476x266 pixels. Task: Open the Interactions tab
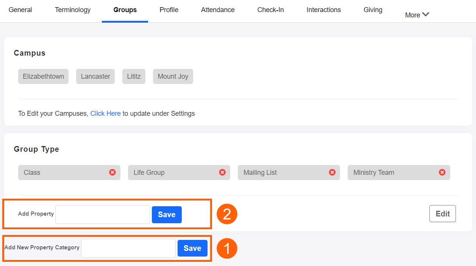point(323,10)
